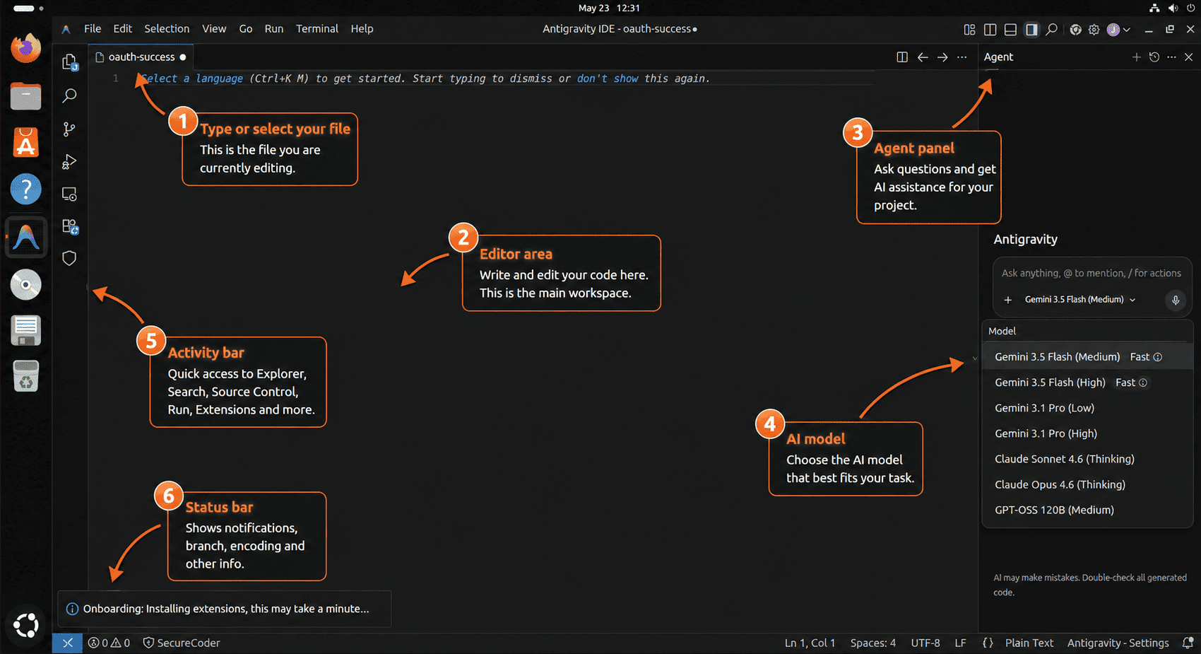Split the editor to the right

902,57
